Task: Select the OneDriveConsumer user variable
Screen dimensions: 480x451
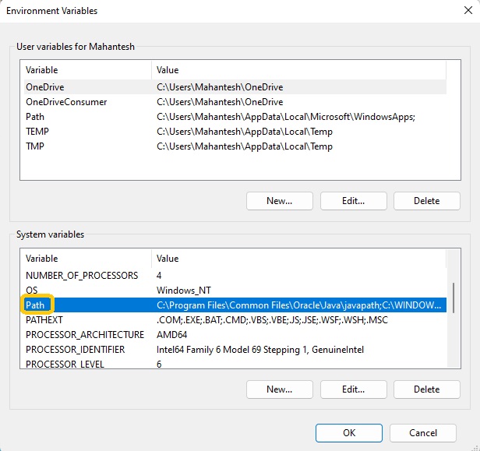Action: pyautogui.click(x=235, y=102)
